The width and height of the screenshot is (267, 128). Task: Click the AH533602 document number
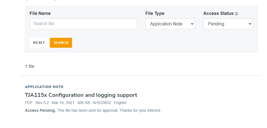tap(102, 103)
